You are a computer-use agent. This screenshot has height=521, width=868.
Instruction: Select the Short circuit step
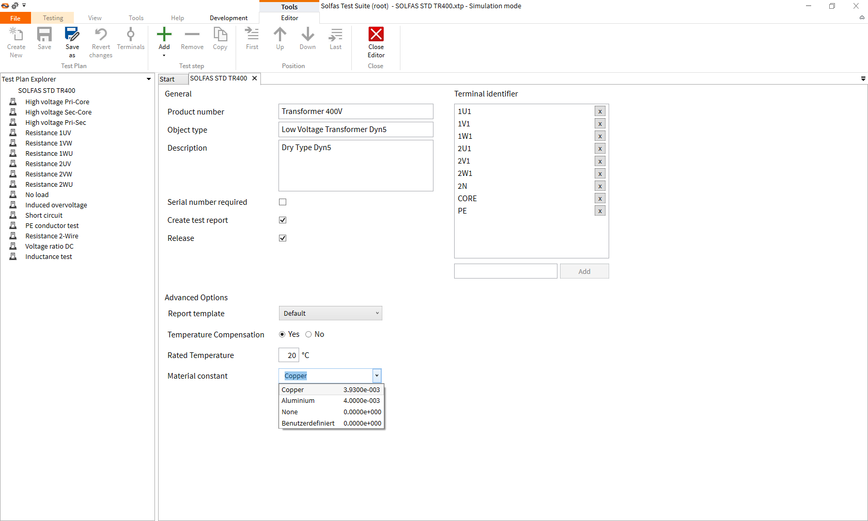pyautogui.click(x=44, y=216)
